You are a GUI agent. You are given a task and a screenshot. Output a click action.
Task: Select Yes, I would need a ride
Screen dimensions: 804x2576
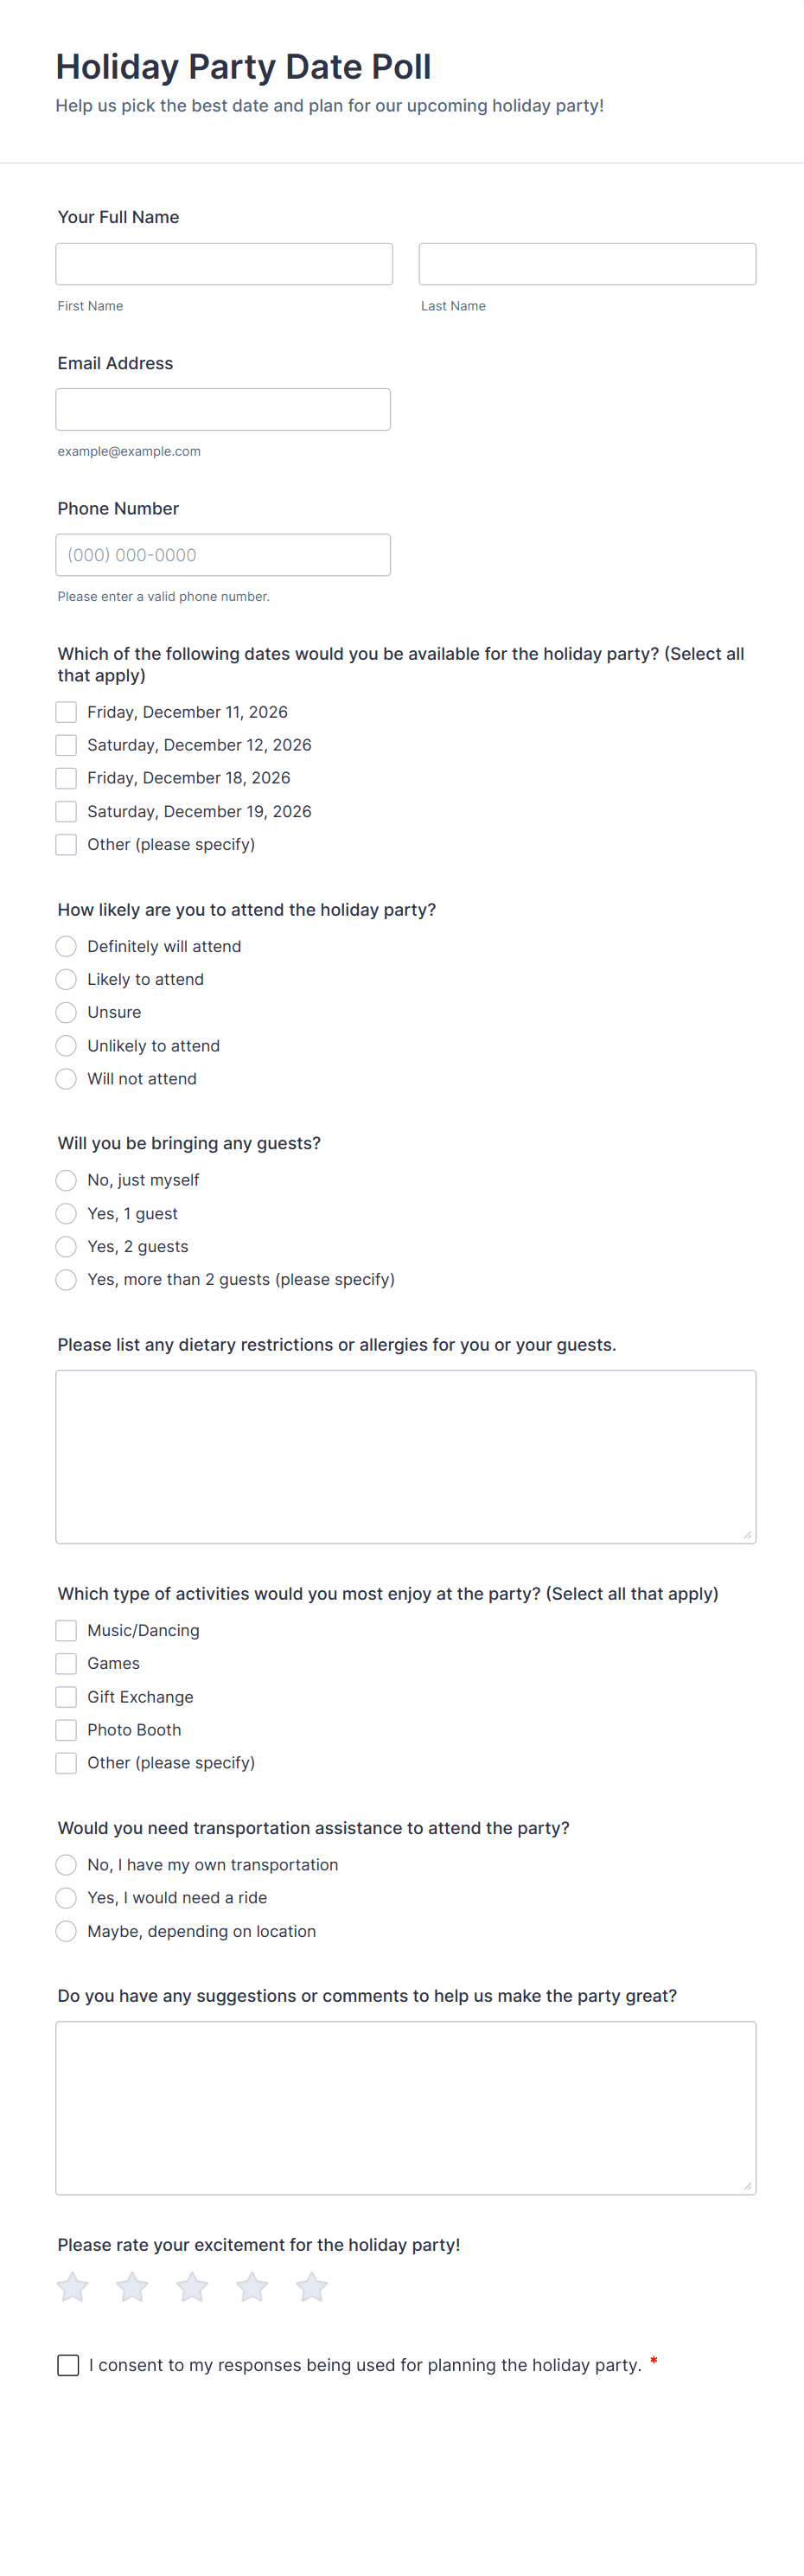pyautogui.click(x=66, y=1897)
